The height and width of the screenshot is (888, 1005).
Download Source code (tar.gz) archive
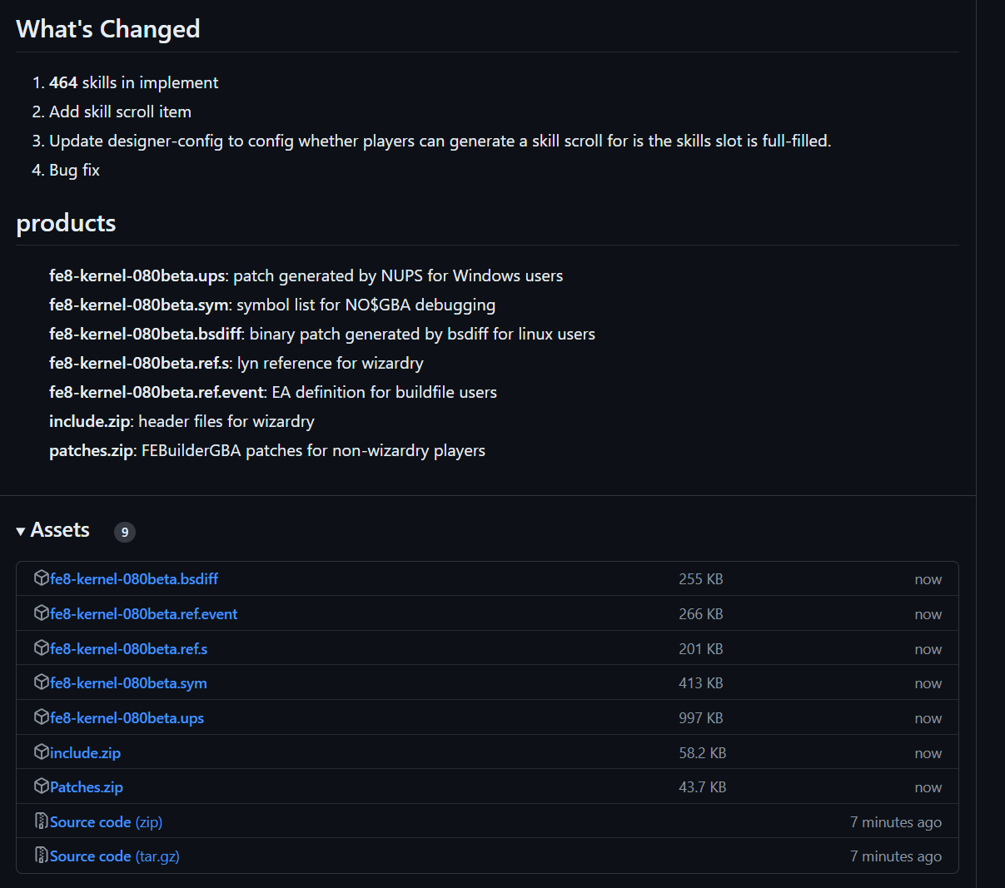114,856
